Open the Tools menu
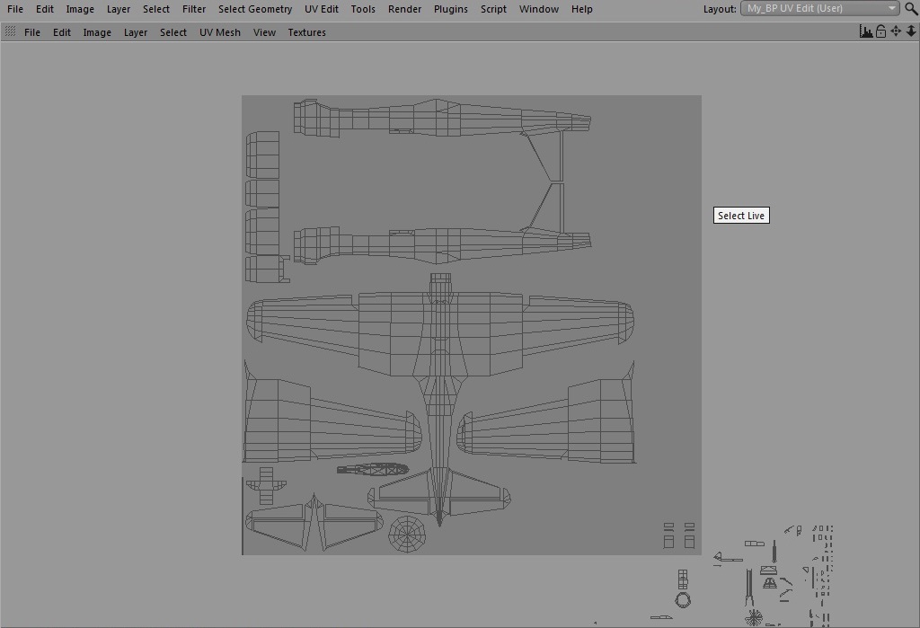The image size is (920, 628). point(363,9)
